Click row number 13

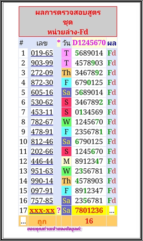(x=23, y=171)
